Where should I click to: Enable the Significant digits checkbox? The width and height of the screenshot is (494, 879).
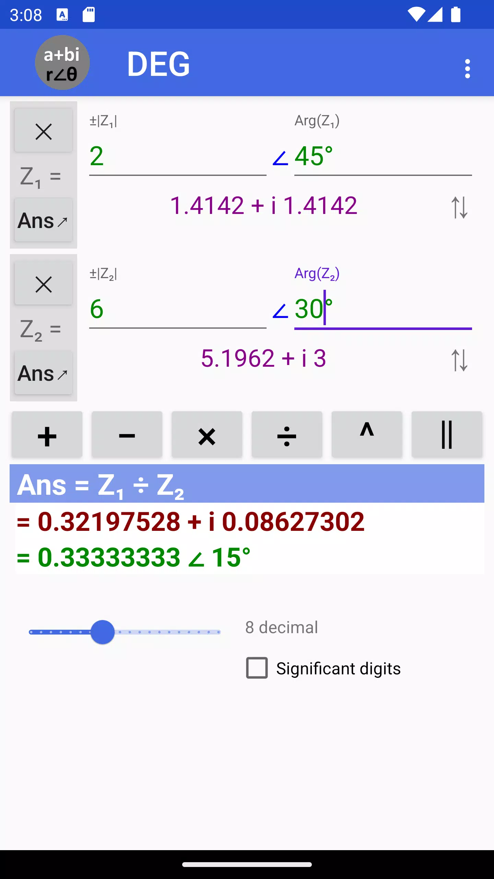click(257, 668)
